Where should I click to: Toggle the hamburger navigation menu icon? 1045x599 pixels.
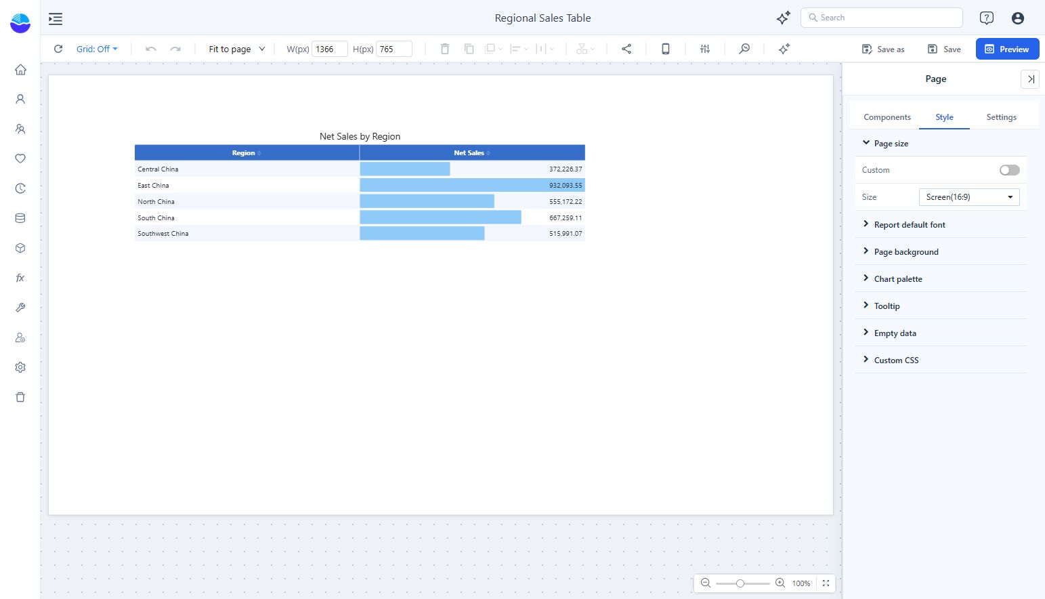coord(56,19)
